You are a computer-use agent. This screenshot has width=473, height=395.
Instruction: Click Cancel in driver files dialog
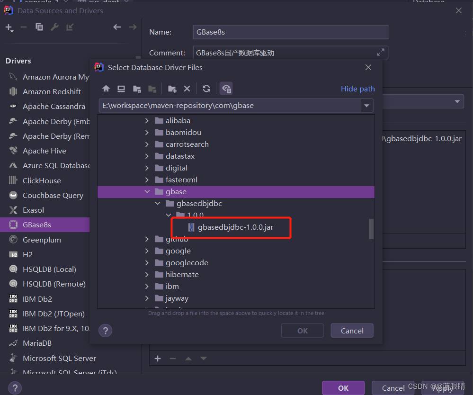click(352, 331)
